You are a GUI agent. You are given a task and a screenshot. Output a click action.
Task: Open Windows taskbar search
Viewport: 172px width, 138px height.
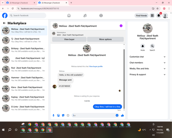click(10, 130)
